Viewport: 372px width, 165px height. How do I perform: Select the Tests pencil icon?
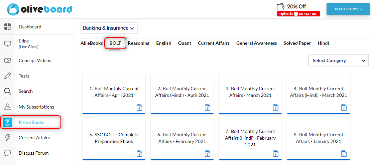[x=8, y=76]
